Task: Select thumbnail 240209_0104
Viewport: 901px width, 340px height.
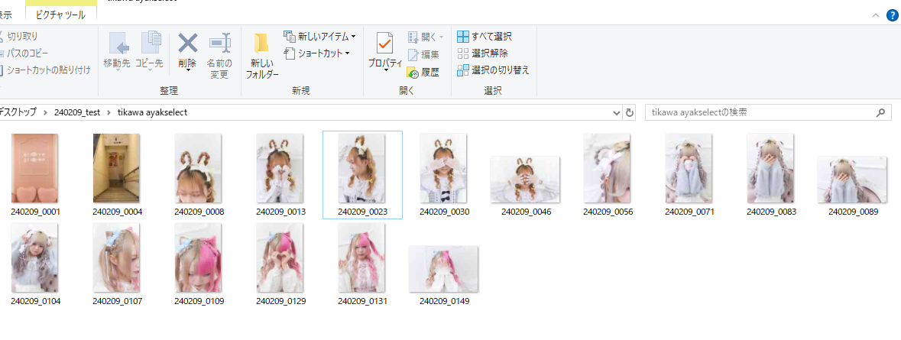Action: tap(34, 258)
